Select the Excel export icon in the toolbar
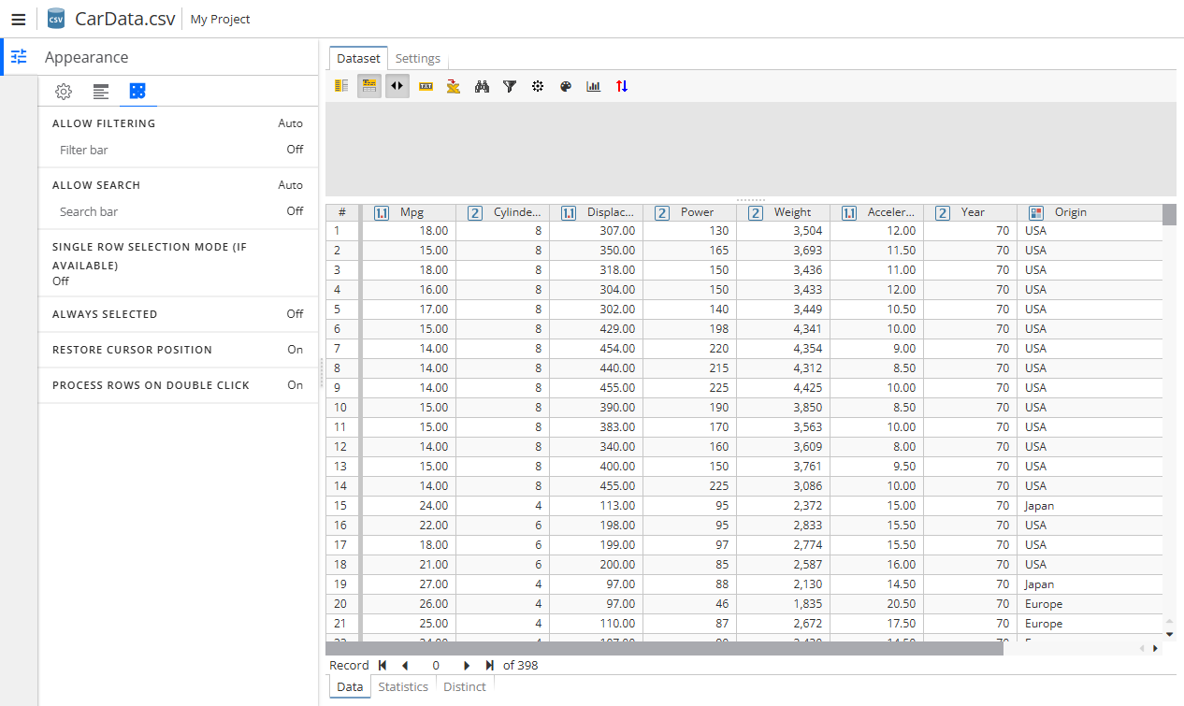This screenshot has width=1184, height=706. [x=454, y=86]
